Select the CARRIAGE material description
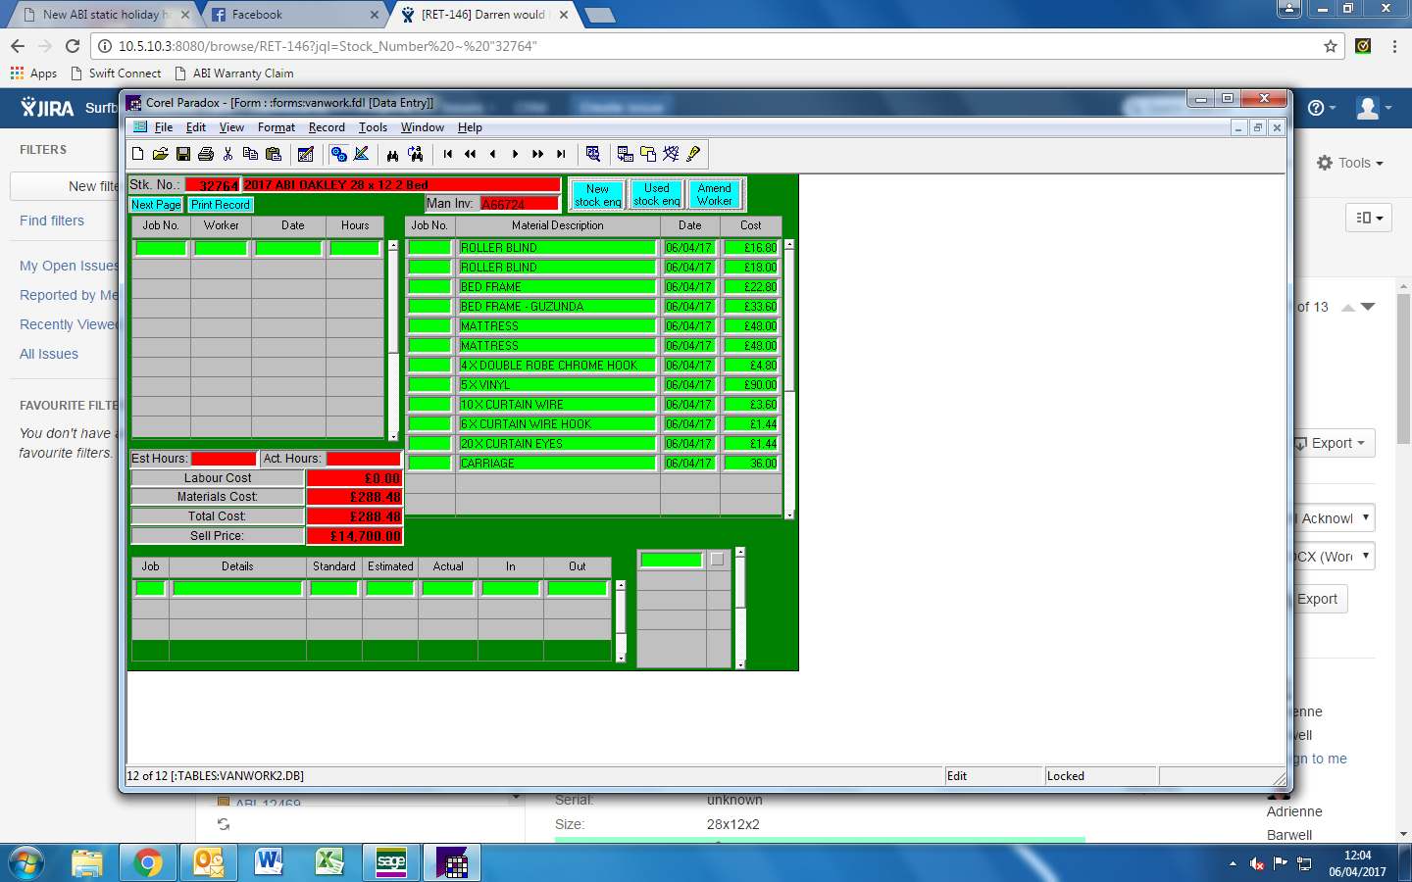The image size is (1412, 882). pyautogui.click(x=557, y=464)
